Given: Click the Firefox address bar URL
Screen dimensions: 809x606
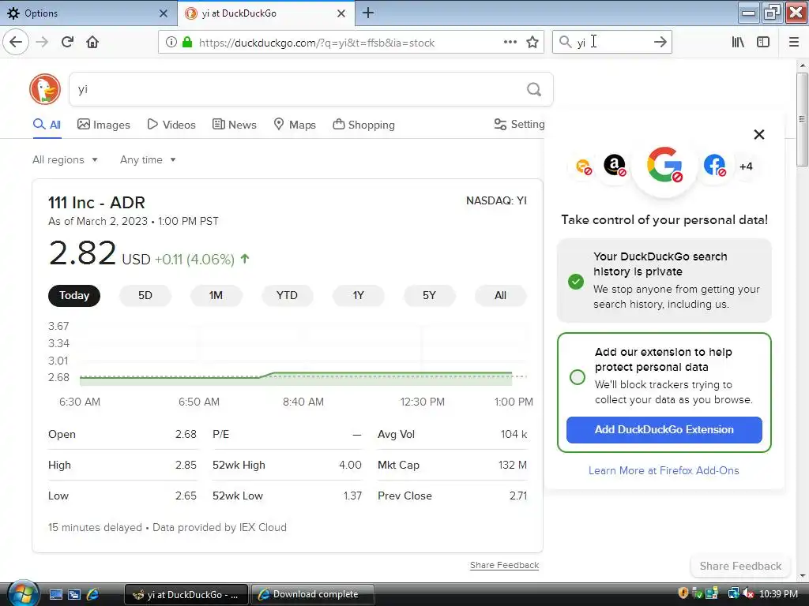Looking at the screenshot, I should (x=316, y=43).
